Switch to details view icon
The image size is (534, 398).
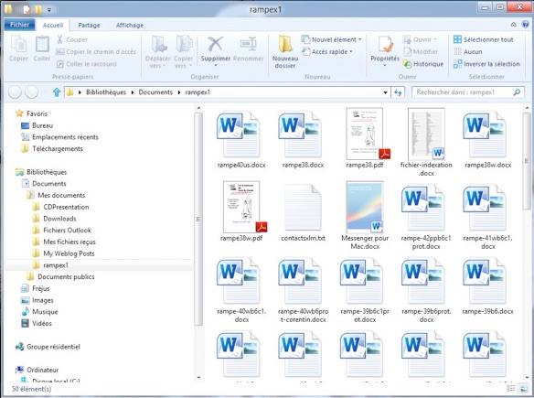coord(511,388)
